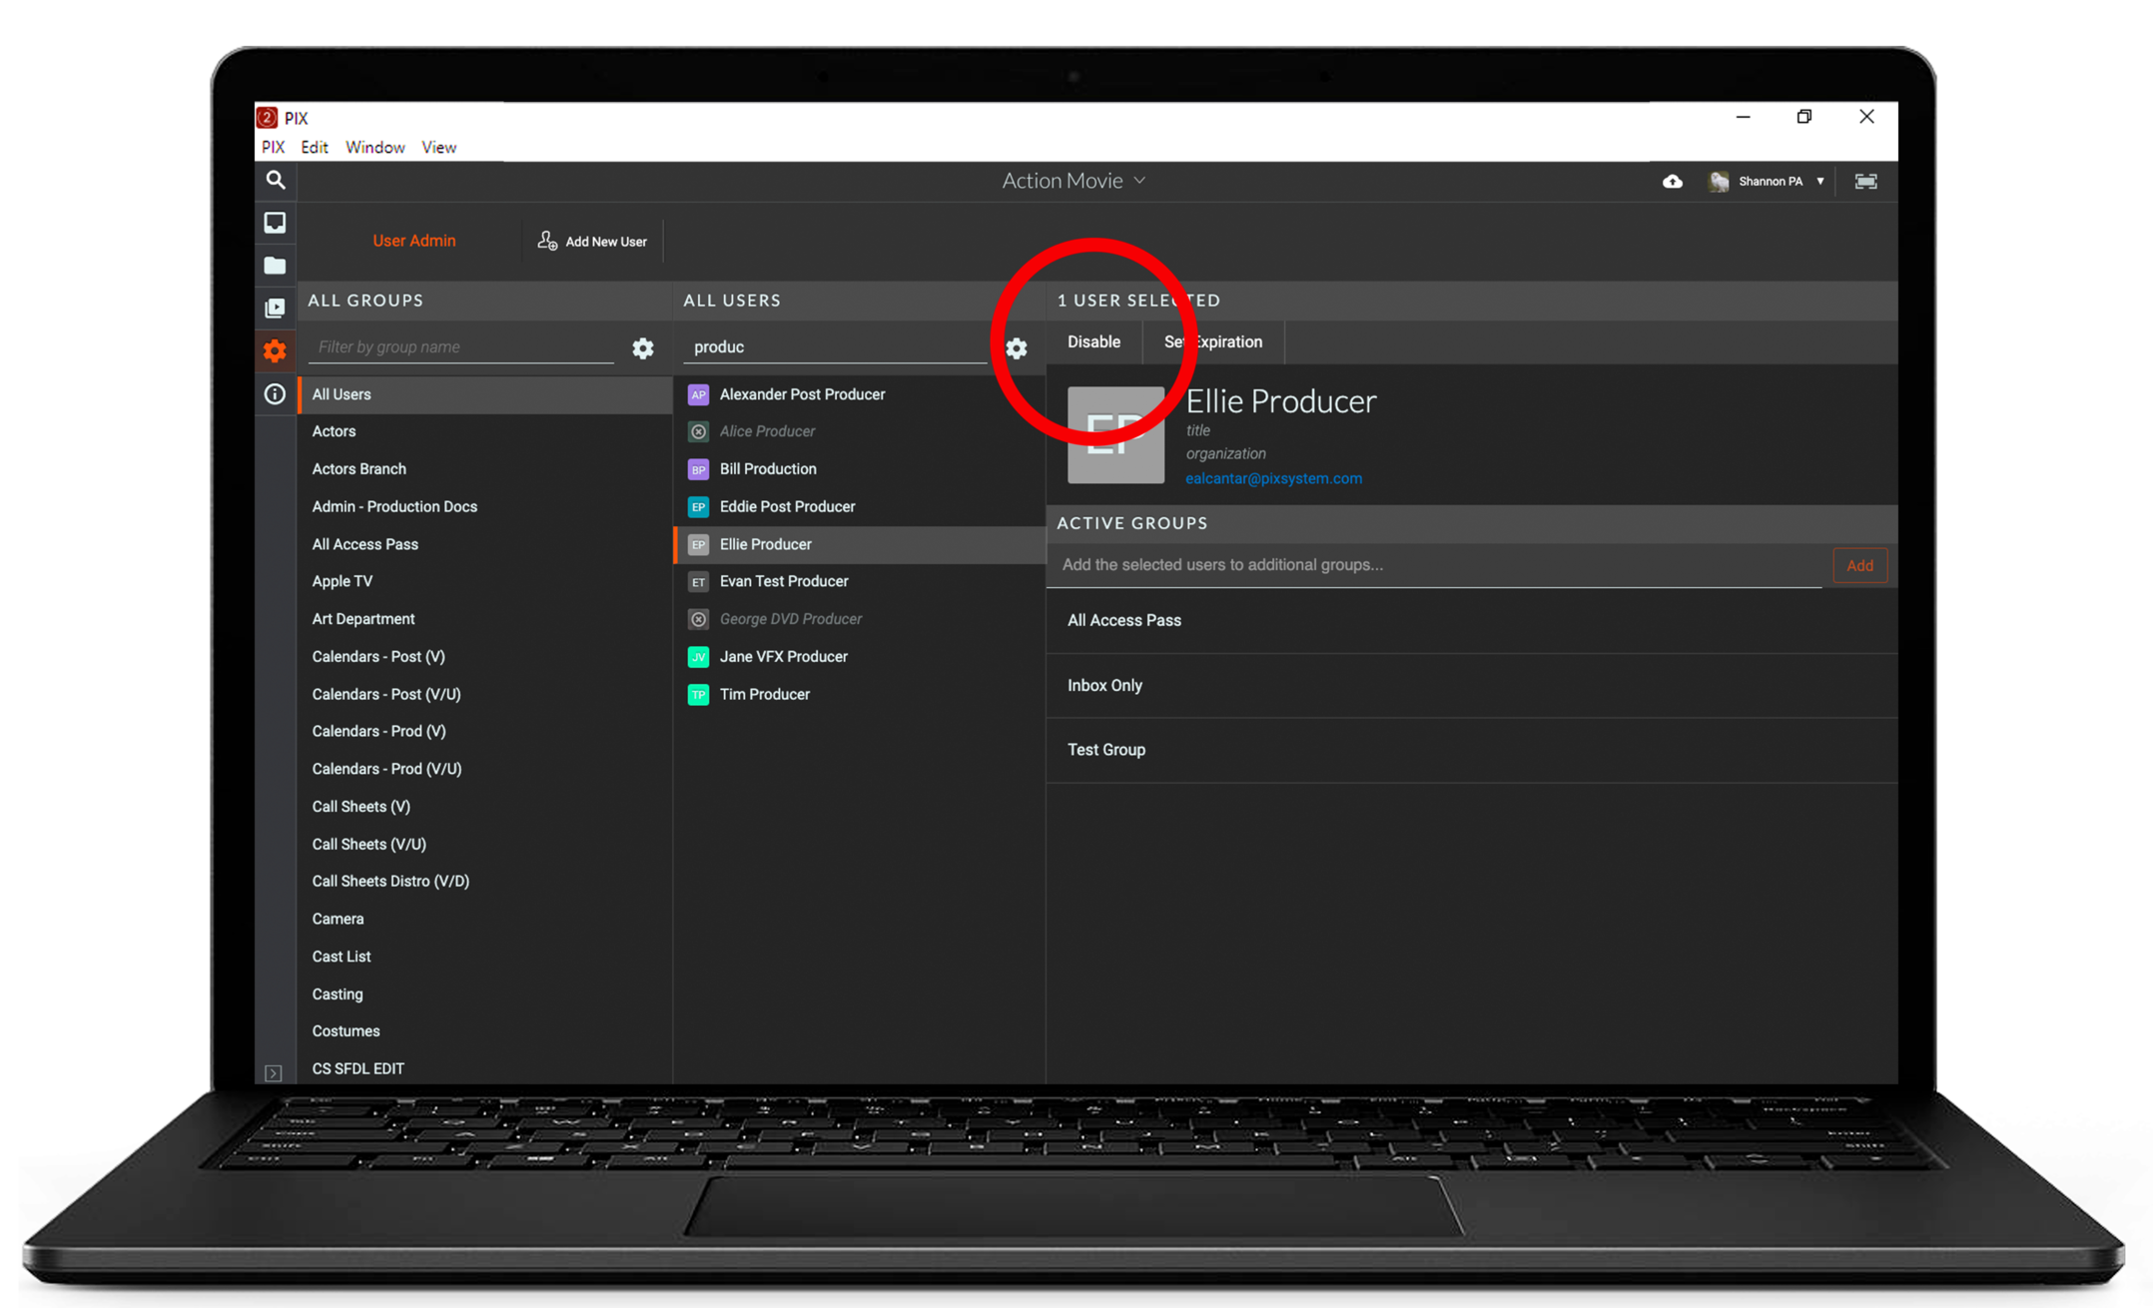Image resolution: width=2153 pixels, height=1308 pixels.
Task: Open the Edit menu
Action: [314, 147]
